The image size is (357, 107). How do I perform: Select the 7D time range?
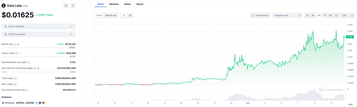(313, 16)
